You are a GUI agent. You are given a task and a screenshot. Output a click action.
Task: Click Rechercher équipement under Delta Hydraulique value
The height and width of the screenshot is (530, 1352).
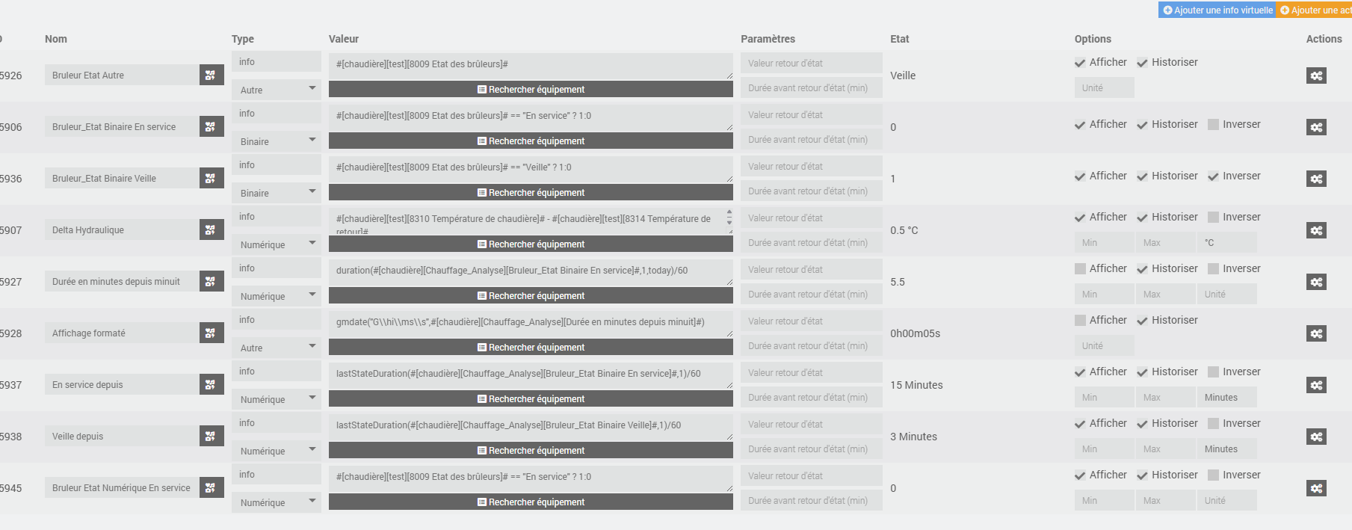point(531,244)
